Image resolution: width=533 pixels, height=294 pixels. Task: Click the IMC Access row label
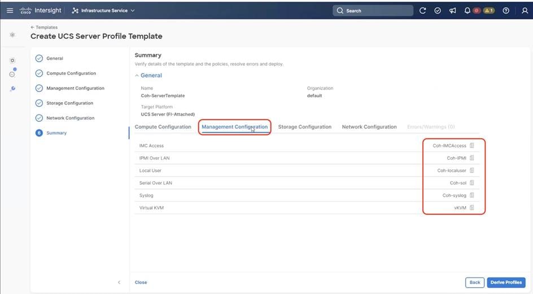coord(151,146)
